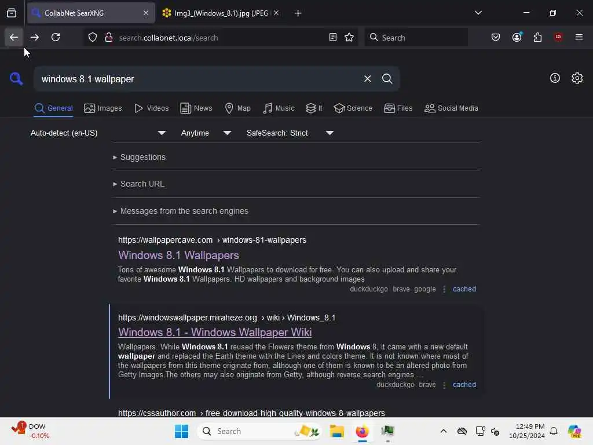
Task: Open Firefox account icon
Action: coord(517,38)
